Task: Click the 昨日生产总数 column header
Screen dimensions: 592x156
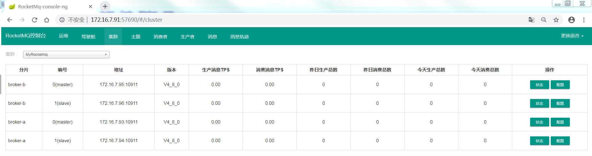Action: (x=324, y=70)
